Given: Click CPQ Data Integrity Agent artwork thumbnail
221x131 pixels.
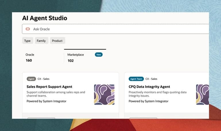Looking at the screenshot, I should point(203,94).
